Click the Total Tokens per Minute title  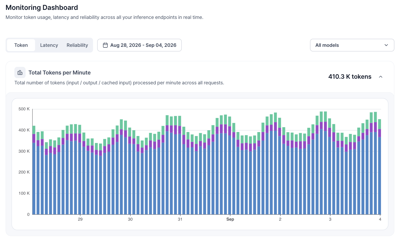click(60, 73)
